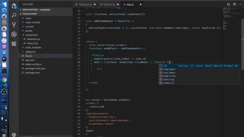This screenshot has height=137, width=244.
Task: Open Safari from the dock
Action: pyautogui.click(x=4, y=10)
